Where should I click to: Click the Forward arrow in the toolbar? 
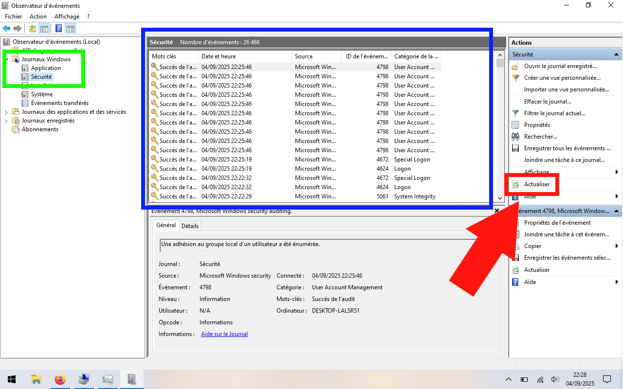pos(18,28)
